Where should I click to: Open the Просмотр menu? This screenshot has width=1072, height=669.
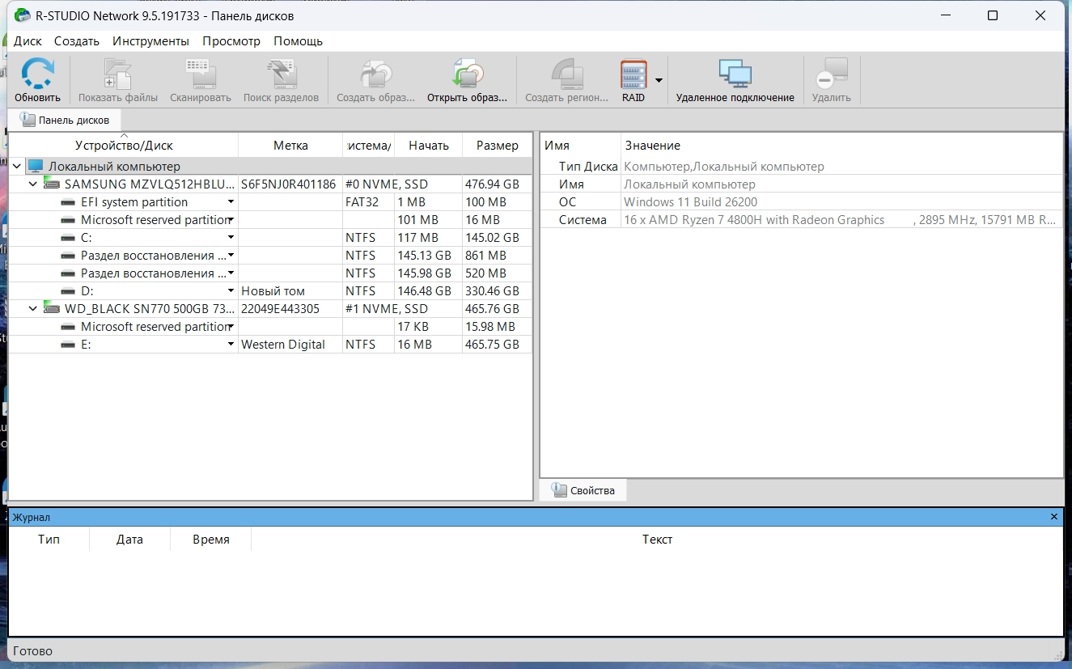pos(231,41)
